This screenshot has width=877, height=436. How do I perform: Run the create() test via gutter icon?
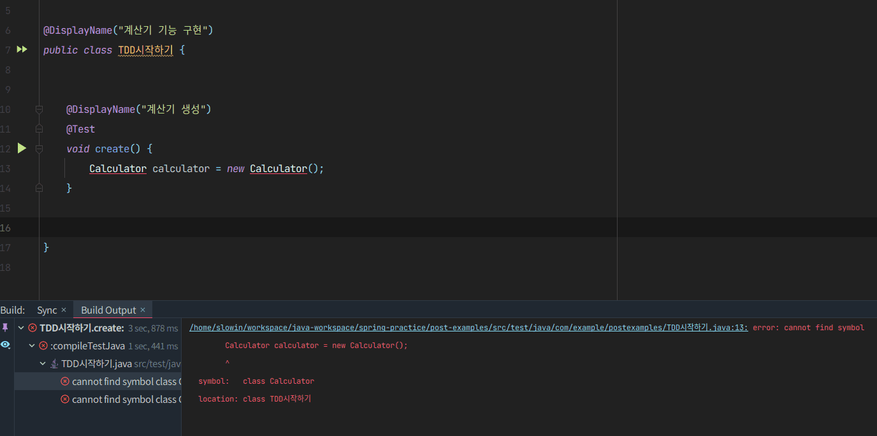click(x=22, y=149)
